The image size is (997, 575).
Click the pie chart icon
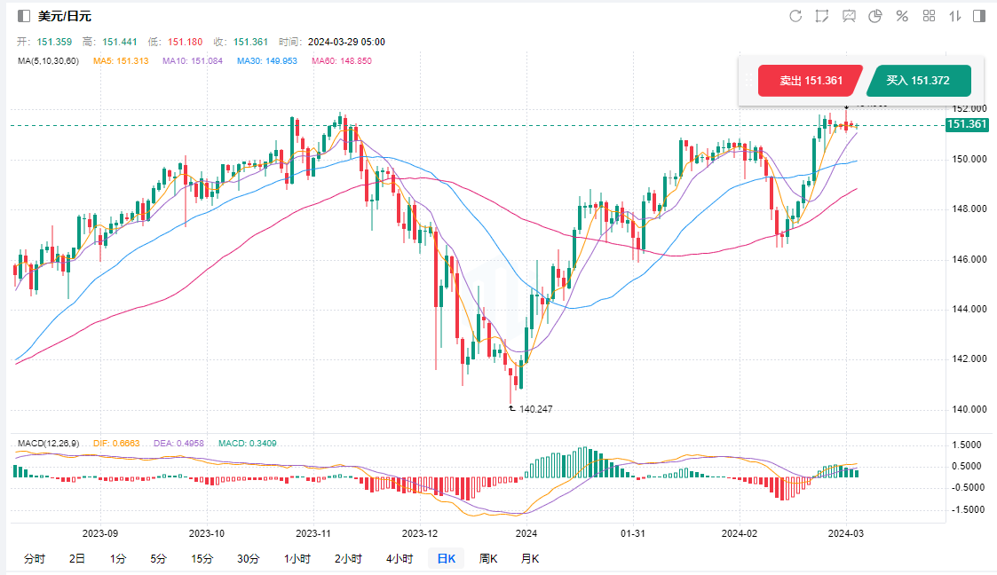875,16
